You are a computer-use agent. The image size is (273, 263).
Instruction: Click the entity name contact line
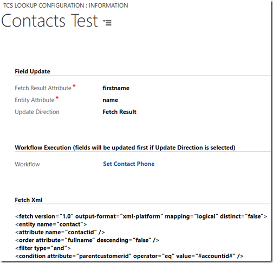(x=51, y=224)
